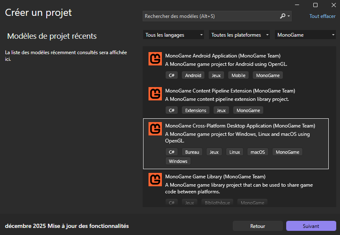
Task: Click the MonoGame tag on Cross-Platform template
Action: (x=287, y=152)
